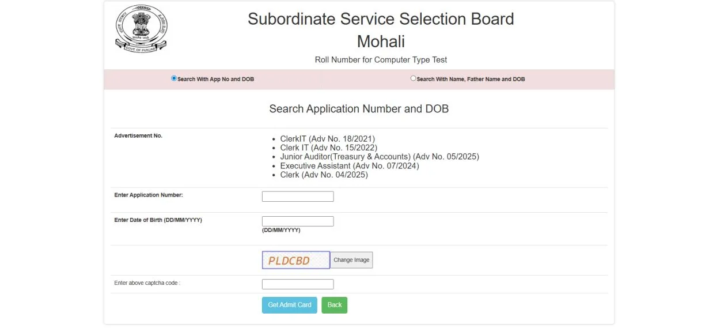Viewport: 709px width, 328px height.
Task: Click the ClerkIT (Adv No. 18/2021) list entry
Action: pyautogui.click(x=327, y=139)
